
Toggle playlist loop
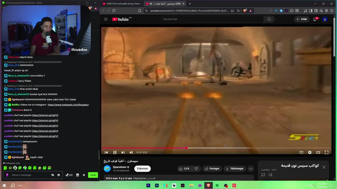click(263, 175)
